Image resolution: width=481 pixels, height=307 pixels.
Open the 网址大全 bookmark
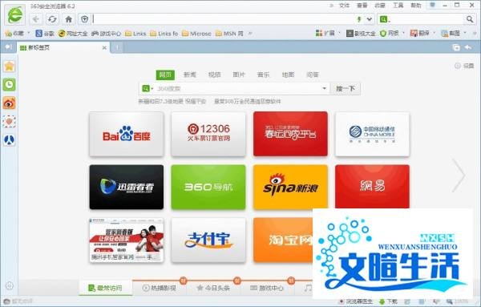(x=73, y=34)
